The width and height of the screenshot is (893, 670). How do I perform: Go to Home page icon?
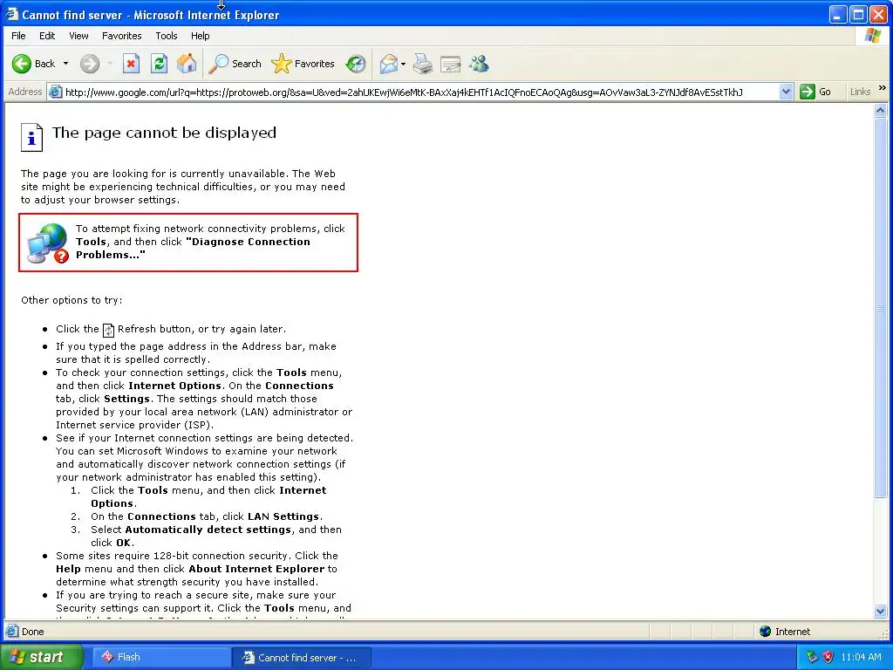point(187,64)
